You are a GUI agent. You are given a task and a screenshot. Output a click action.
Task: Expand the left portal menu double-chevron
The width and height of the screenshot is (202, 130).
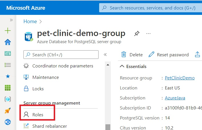(11, 20)
